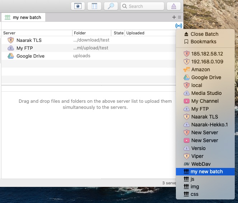Choose Naarak TLS in the popup menu
This screenshot has height=203, width=238.
pos(205,117)
